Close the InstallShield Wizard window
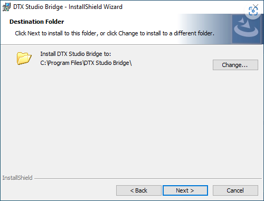The width and height of the screenshot is (264, 201). pos(256,6)
